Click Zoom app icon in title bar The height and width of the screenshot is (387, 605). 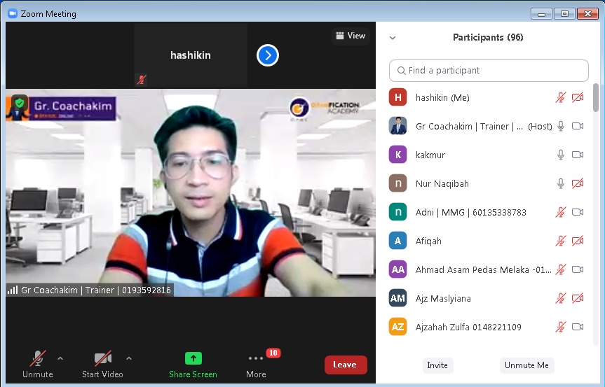[x=13, y=13]
